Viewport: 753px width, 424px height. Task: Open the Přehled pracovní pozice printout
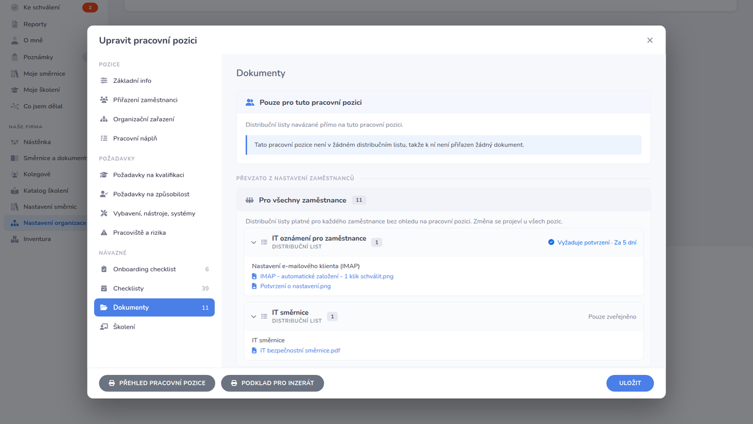pos(157,383)
